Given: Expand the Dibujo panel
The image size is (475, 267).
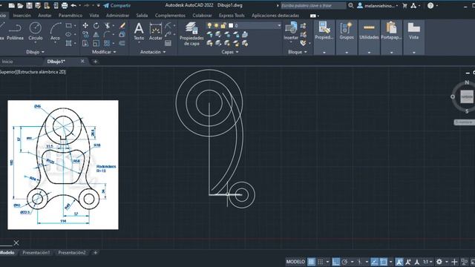Looking at the screenshot, I should coord(35,52).
